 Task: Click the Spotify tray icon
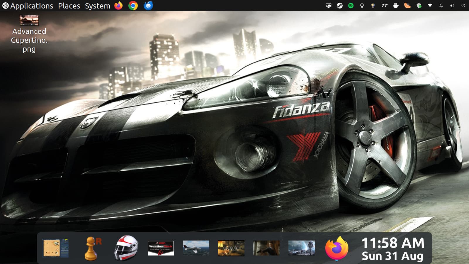pyautogui.click(x=351, y=6)
